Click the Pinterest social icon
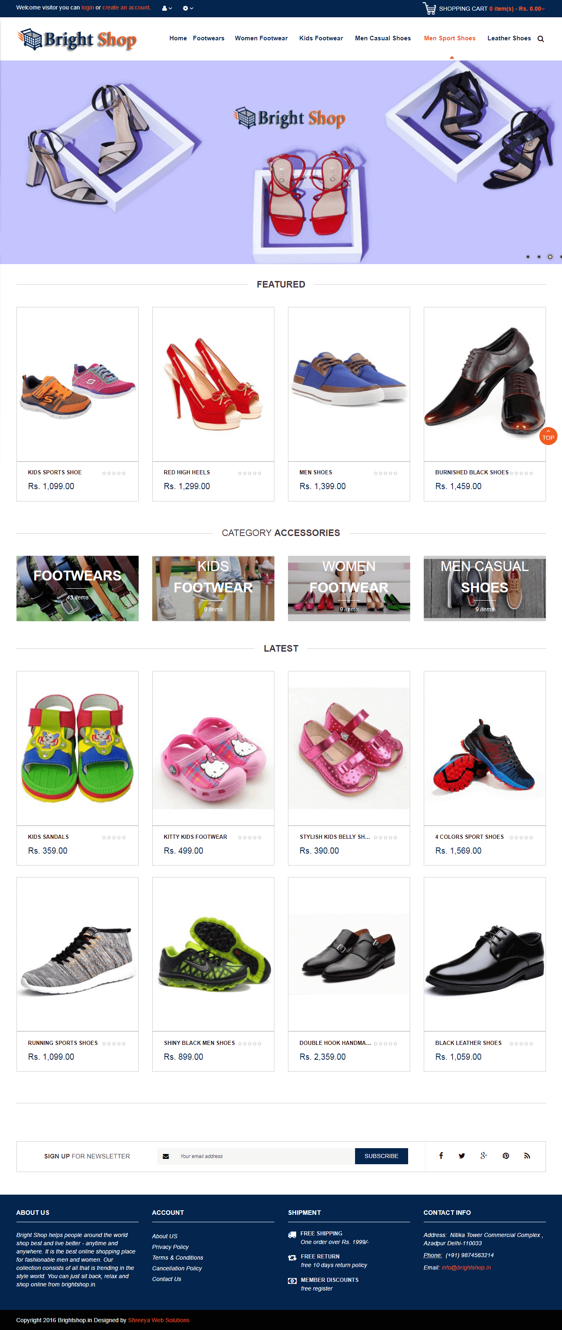 point(506,1156)
